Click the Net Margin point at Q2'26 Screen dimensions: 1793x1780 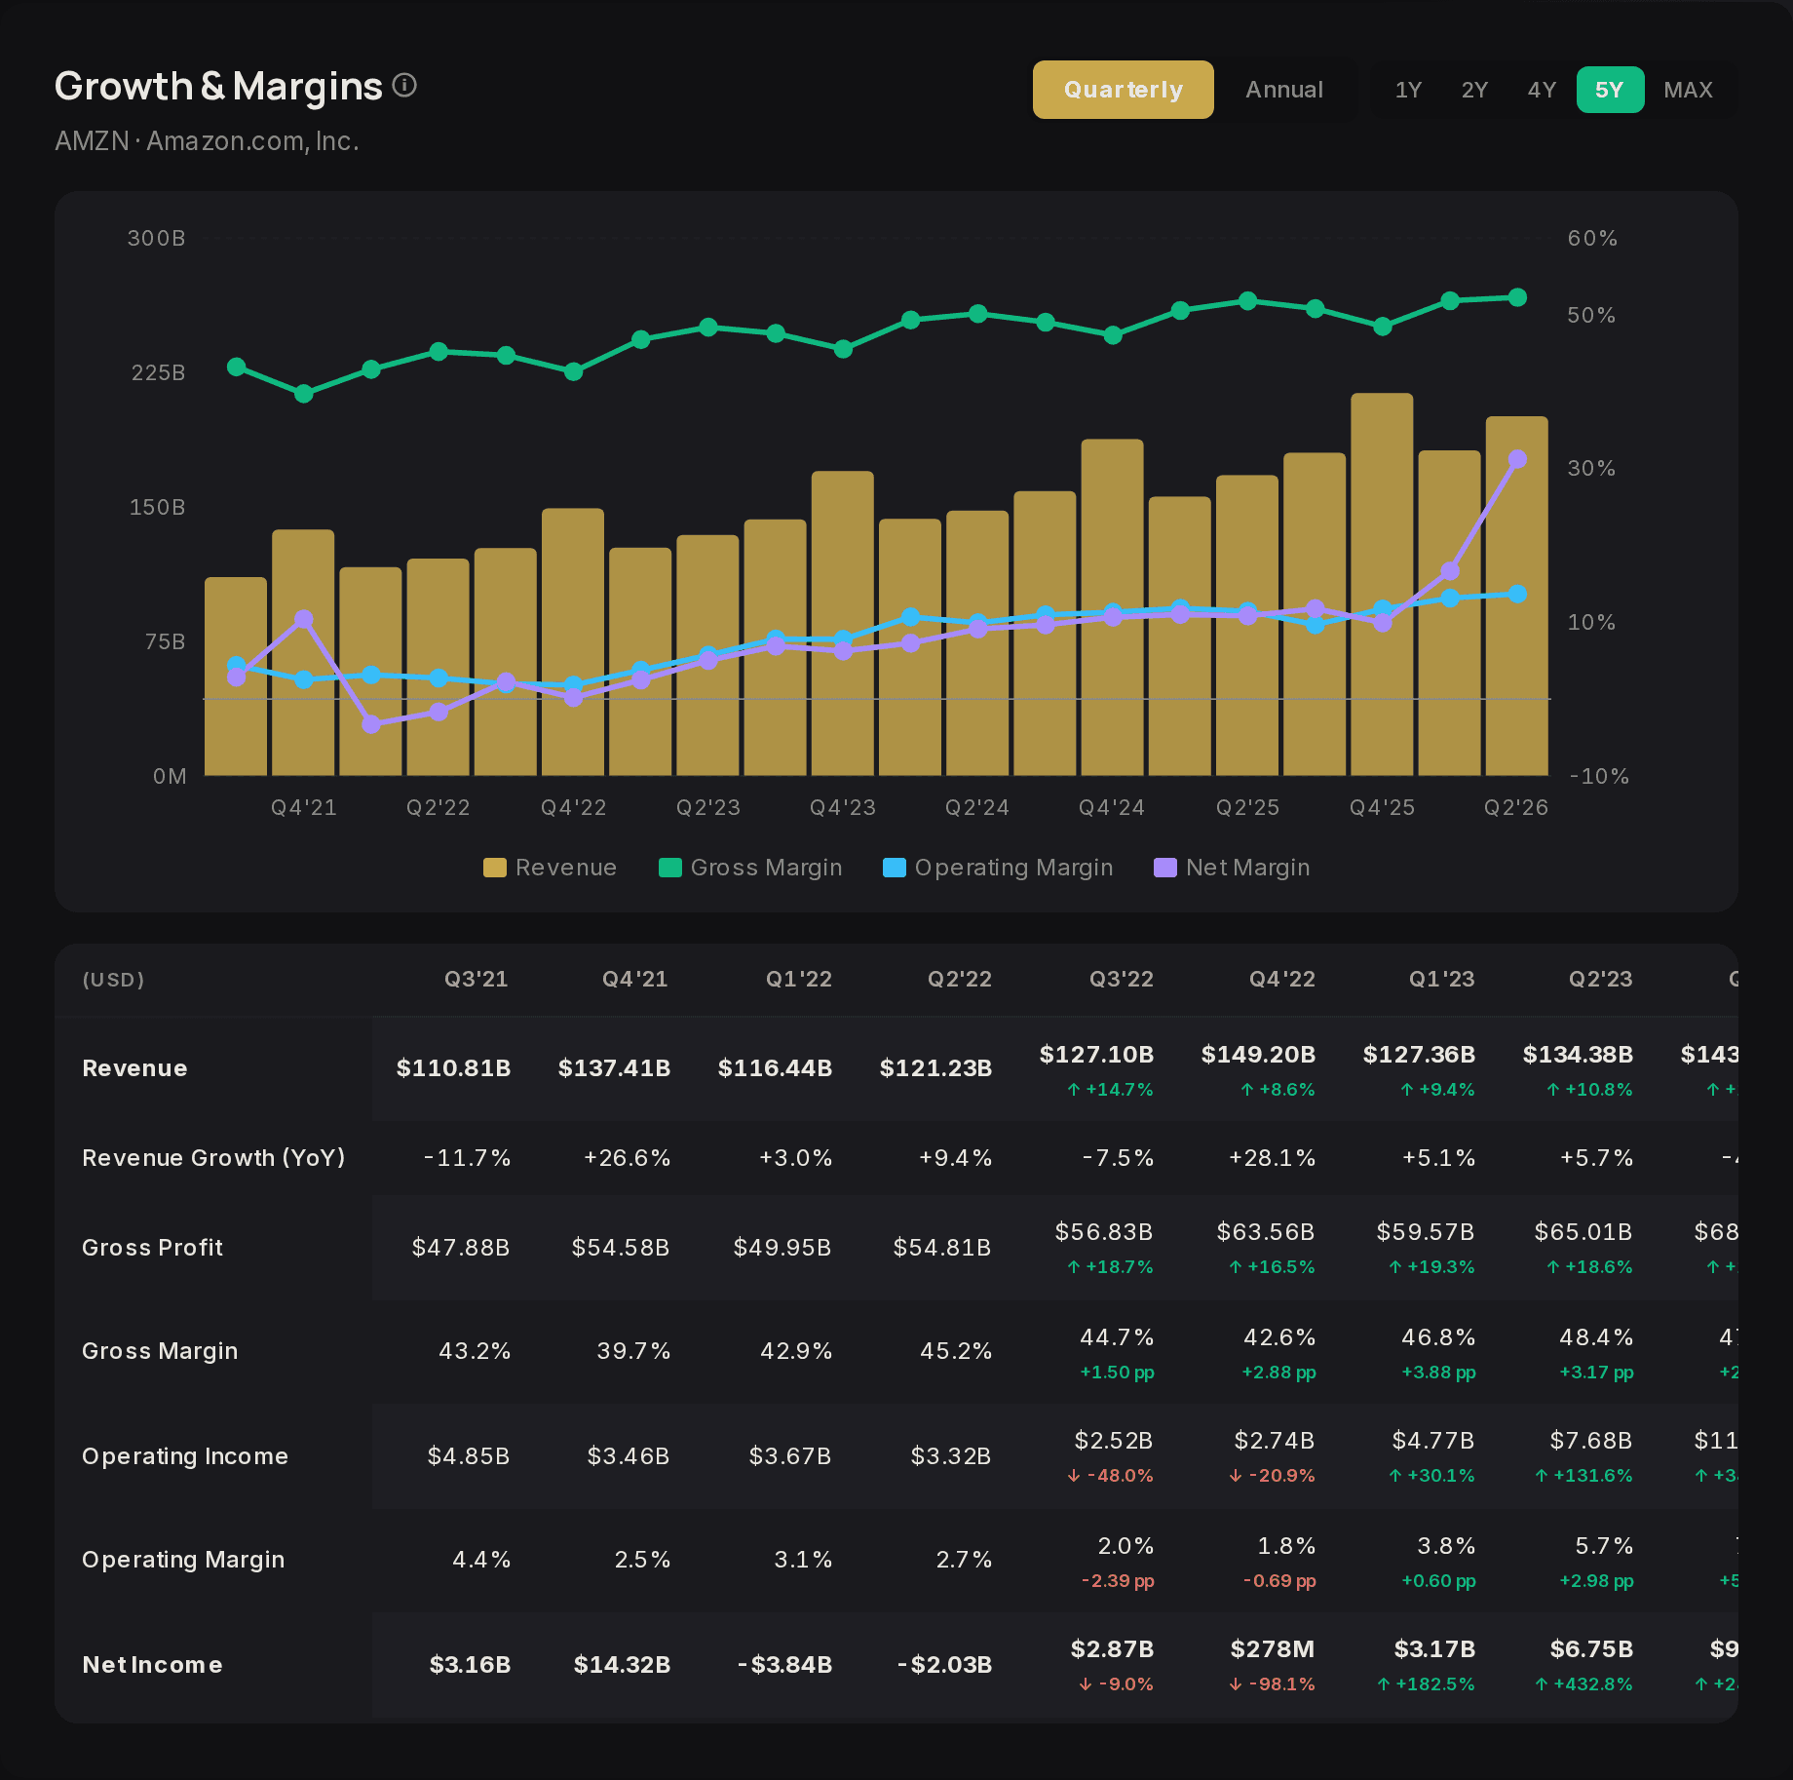[1517, 459]
